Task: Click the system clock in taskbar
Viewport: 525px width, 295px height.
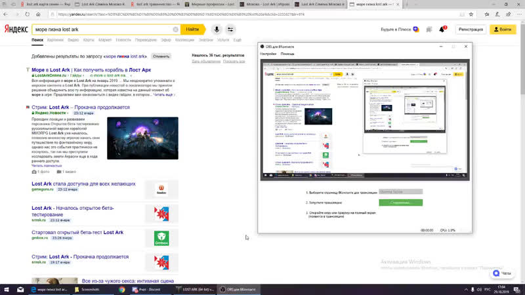Action: [x=501, y=290]
